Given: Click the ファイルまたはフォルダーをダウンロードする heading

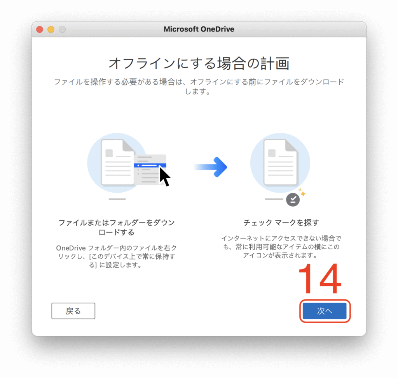Looking at the screenshot, I should pos(117,227).
